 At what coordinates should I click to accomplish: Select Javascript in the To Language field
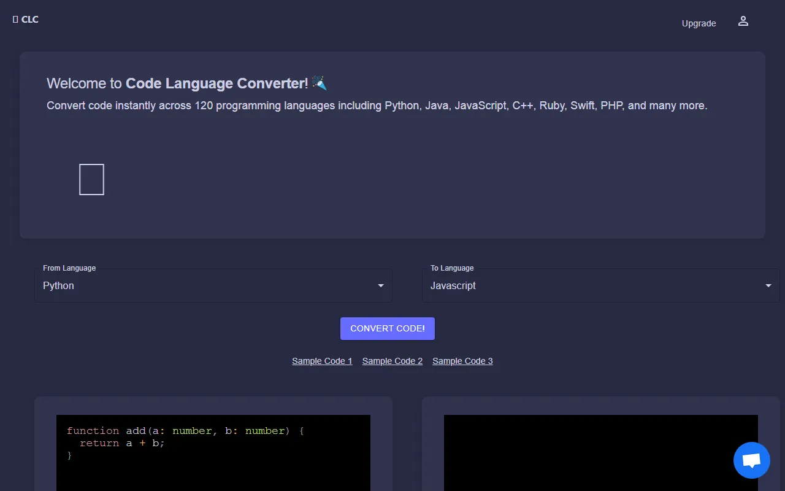[x=453, y=285]
